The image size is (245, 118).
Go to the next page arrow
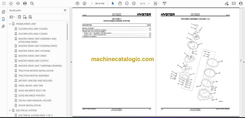click(x=84, y=4)
